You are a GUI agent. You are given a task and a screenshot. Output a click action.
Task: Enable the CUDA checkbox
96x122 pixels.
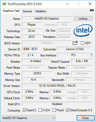coord(40,110)
